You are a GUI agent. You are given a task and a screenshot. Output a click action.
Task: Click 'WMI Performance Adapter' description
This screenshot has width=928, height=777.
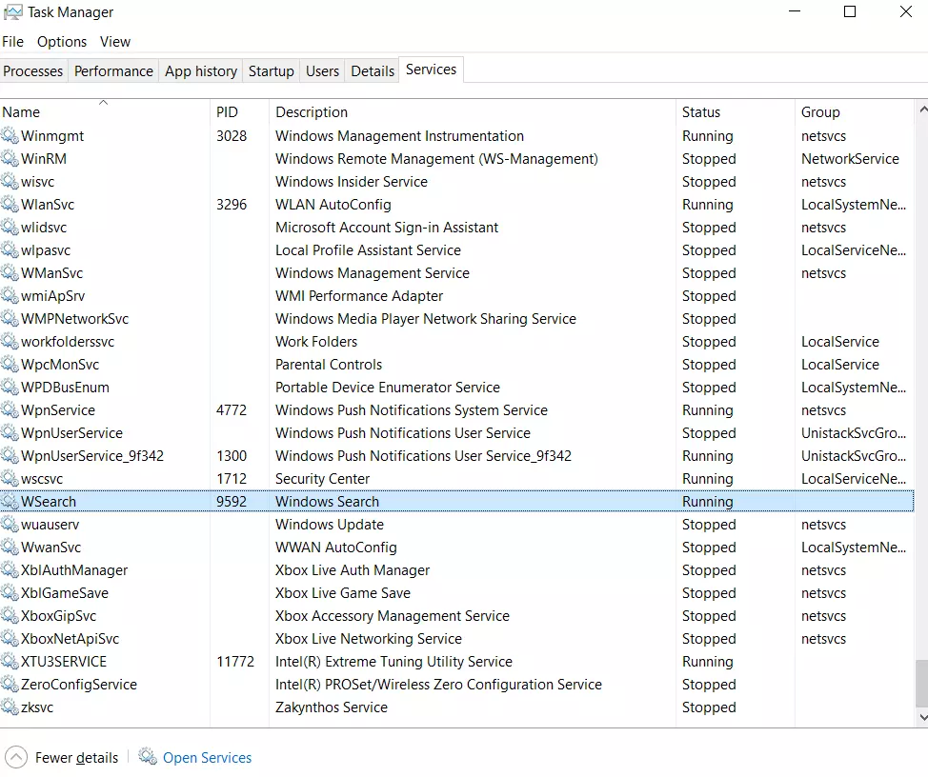click(359, 296)
